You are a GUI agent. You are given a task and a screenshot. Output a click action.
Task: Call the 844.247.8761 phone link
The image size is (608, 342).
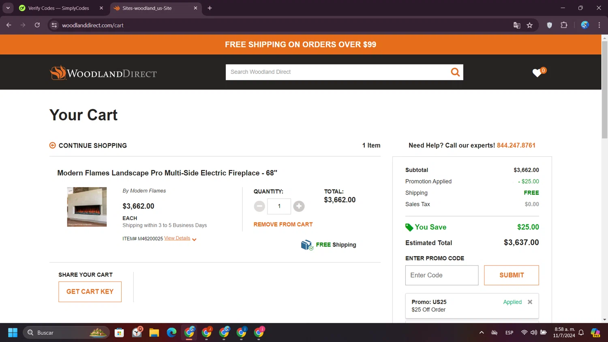coord(516,145)
